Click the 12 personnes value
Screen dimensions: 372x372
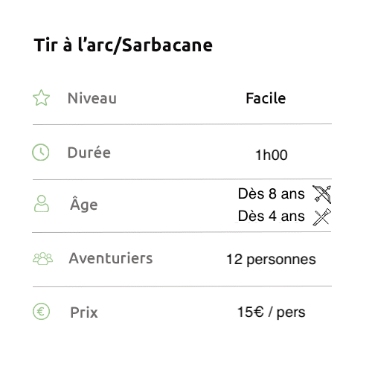tap(271, 260)
